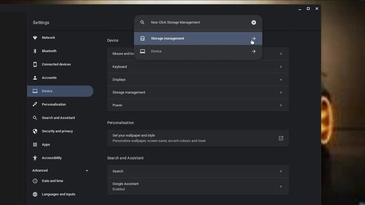The image size is (365, 205).
Task: Click the Search and Assistant magnifier icon
Action: point(35,118)
